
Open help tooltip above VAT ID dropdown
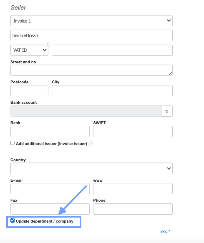[x=47, y=45]
